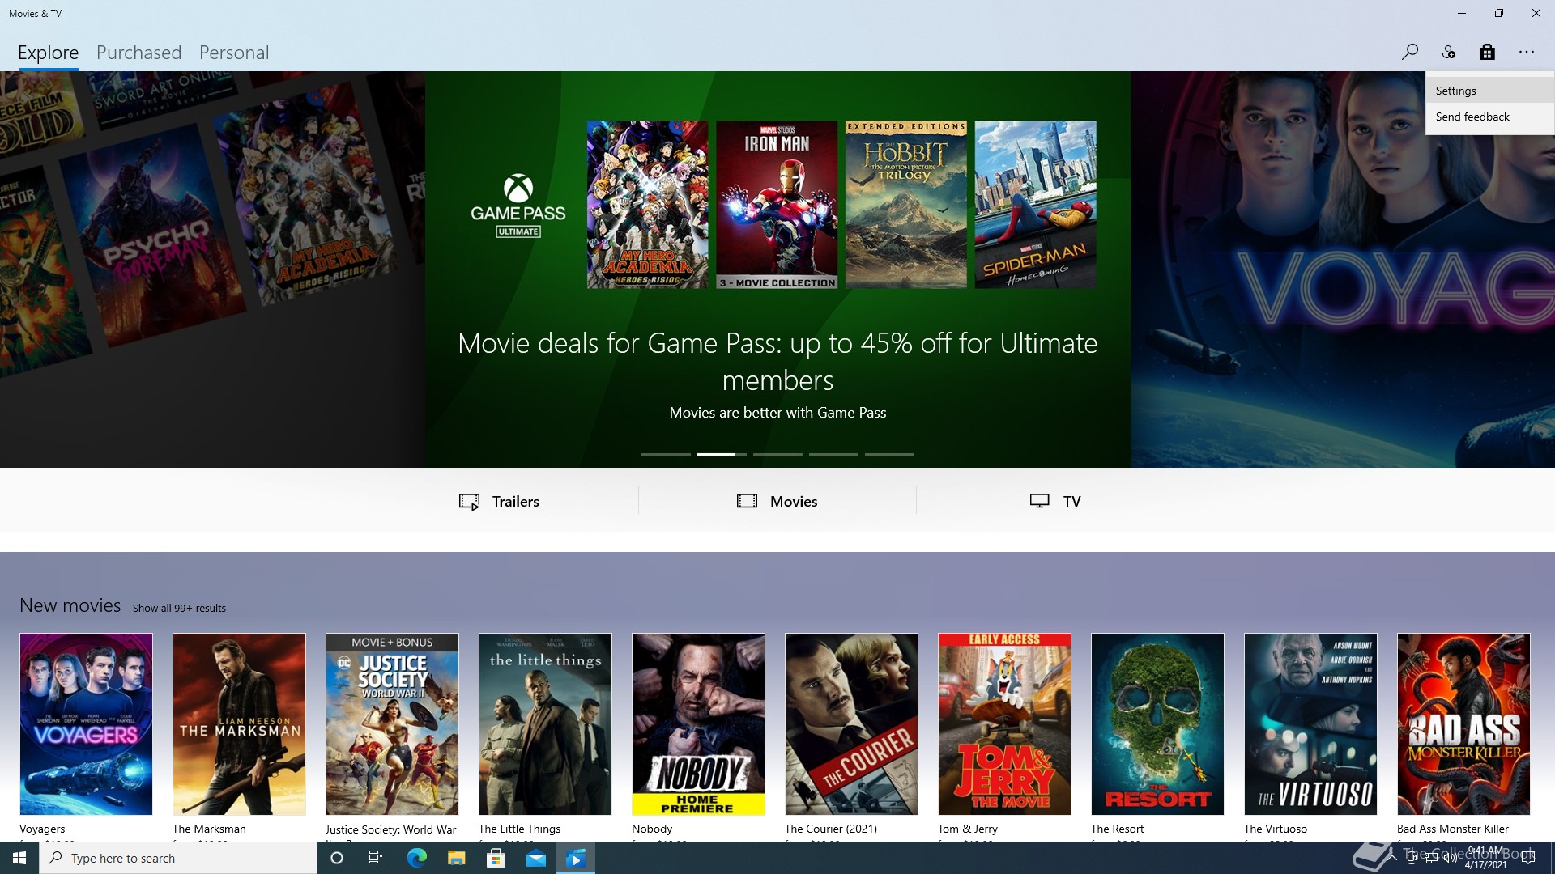Click the Hobbit Trilogy banner poster
The width and height of the screenshot is (1555, 874).
(x=906, y=205)
